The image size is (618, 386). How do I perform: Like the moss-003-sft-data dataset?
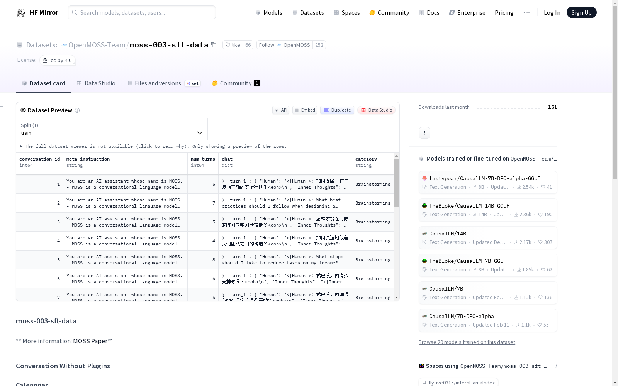(x=233, y=45)
